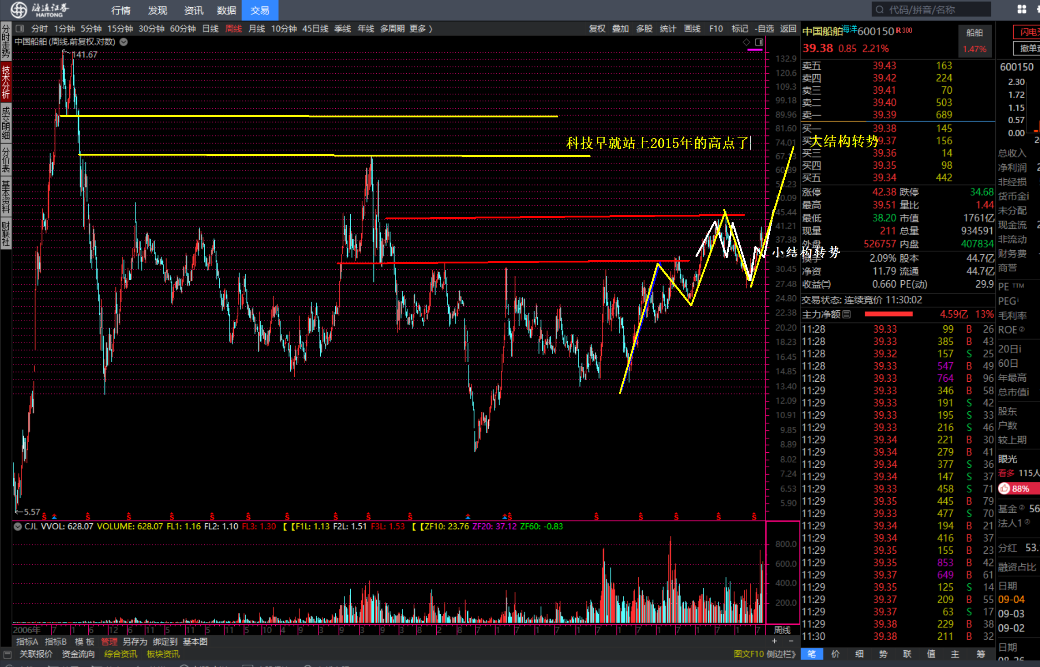Zoom out chart with the minus button
Screen dimensions: 1040x667
tap(791, 641)
